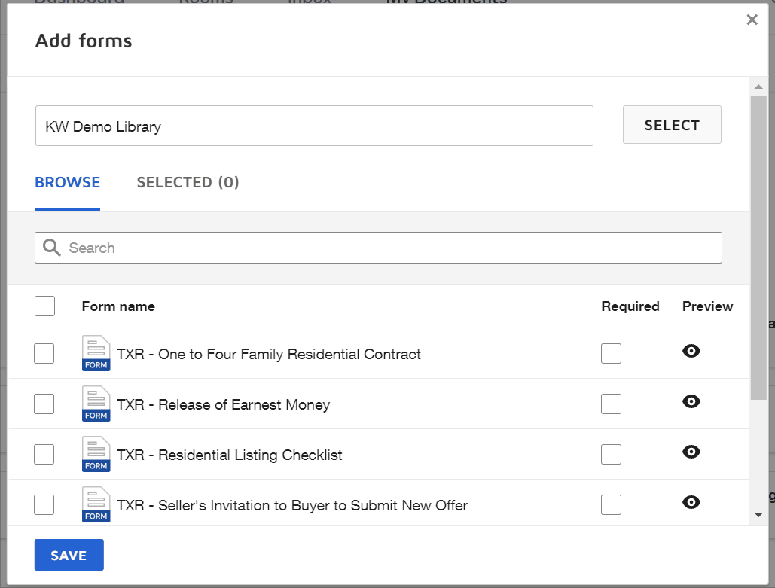
Task: Preview Seller's Invitation to Buyer form
Action: (x=691, y=502)
